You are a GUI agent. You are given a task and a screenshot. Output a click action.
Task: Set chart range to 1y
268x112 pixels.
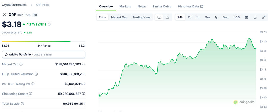pyautogui.click(x=216, y=17)
